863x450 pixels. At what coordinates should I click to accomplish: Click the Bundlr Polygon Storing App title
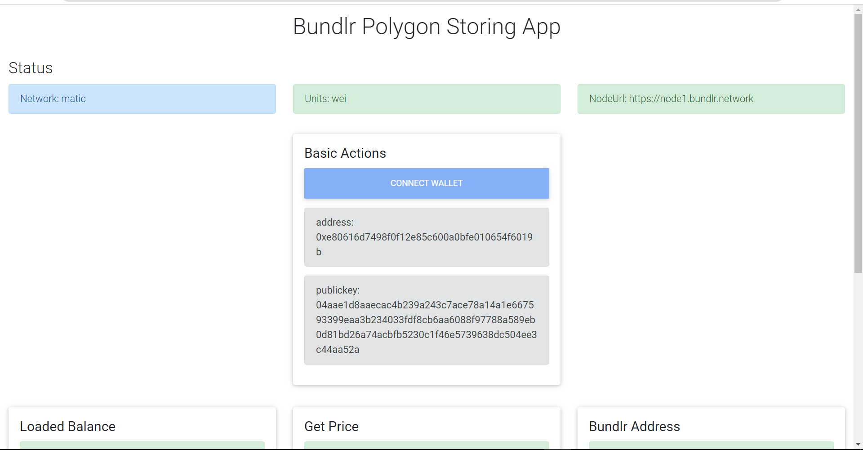pyautogui.click(x=427, y=27)
